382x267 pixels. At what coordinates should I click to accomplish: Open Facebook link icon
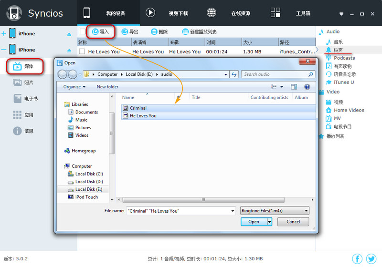[x=357, y=259]
